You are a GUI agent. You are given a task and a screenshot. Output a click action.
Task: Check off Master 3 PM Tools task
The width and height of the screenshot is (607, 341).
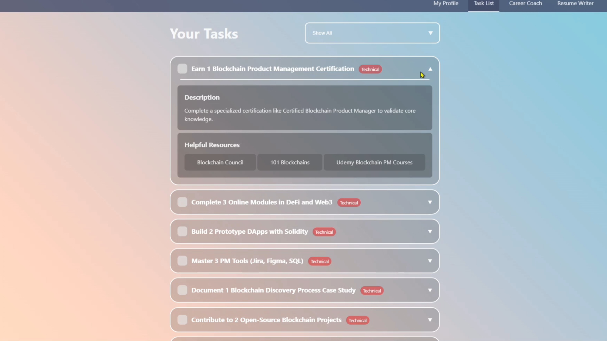(182, 261)
